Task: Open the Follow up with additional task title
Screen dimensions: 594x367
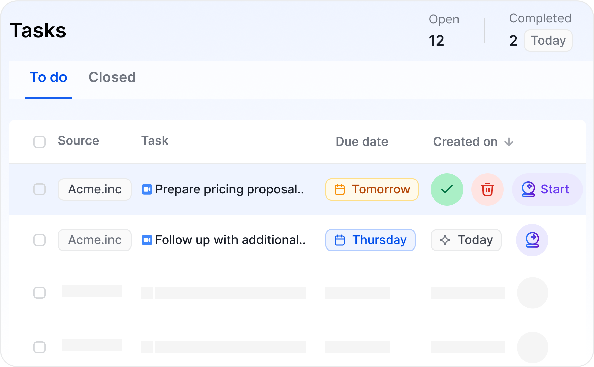Action: click(x=230, y=240)
